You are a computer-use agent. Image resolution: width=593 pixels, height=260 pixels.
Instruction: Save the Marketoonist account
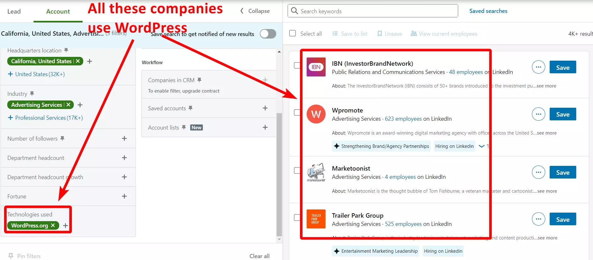click(563, 172)
